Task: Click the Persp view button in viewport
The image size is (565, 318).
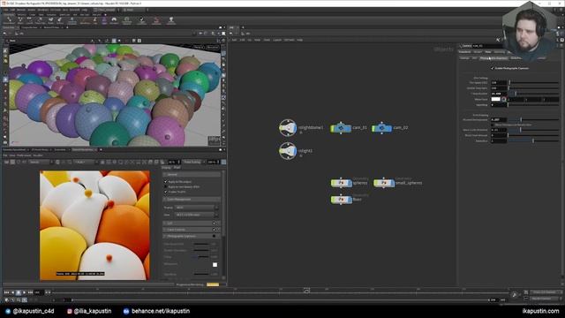Action: [199, 47]
